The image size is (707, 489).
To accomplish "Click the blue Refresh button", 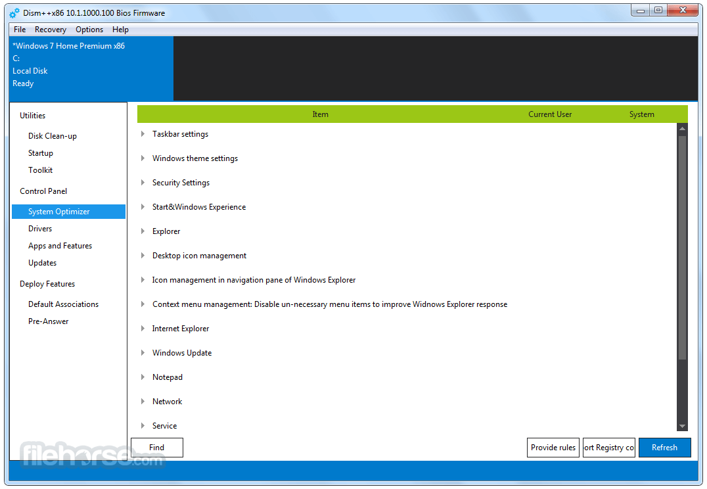I will click(664, 448).
